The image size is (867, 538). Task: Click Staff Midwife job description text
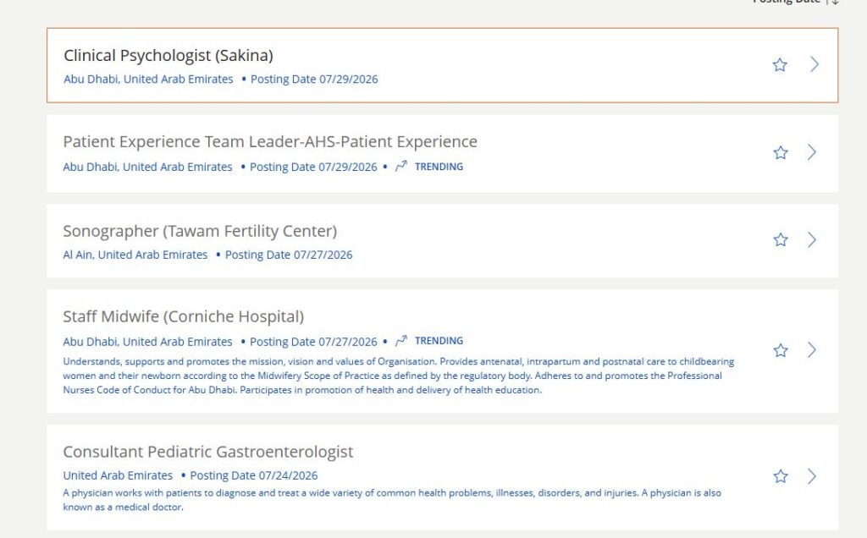[398, 376]
